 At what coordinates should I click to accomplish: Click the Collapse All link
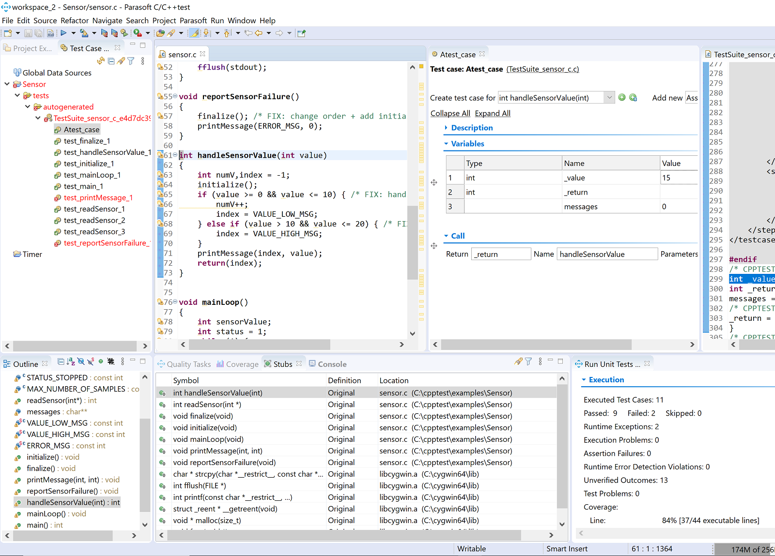450,113
